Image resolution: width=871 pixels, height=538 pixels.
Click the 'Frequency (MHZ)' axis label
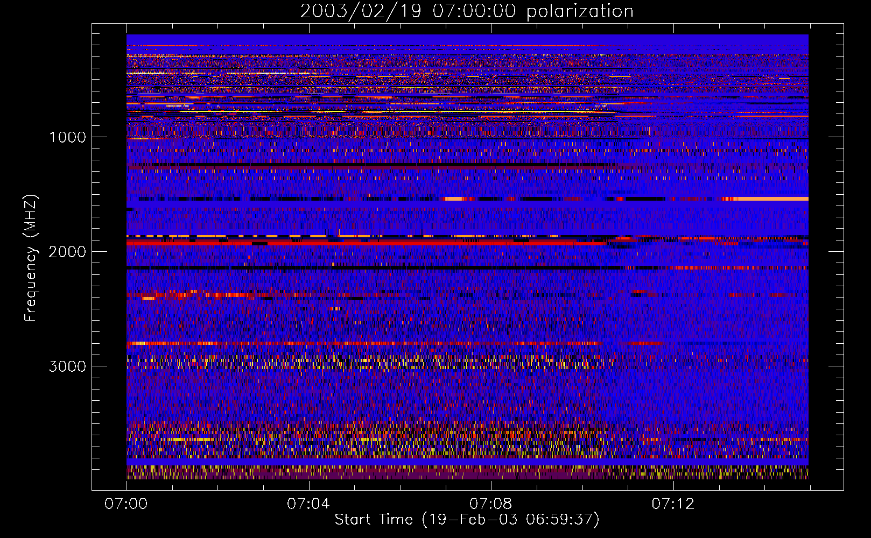[31, 258]
